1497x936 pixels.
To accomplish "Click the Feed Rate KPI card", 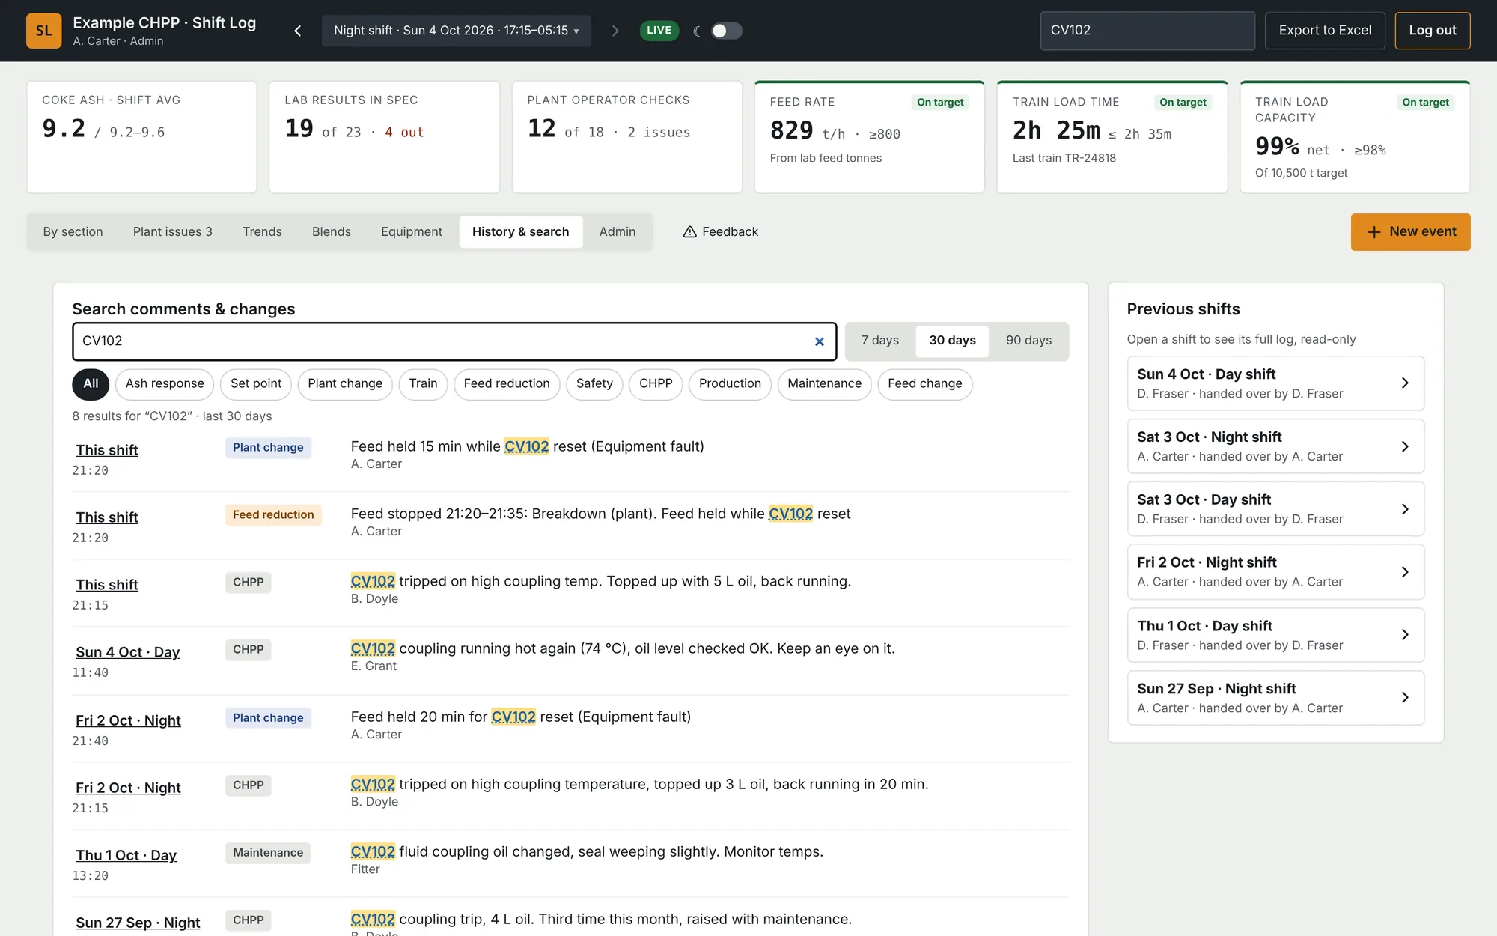I will [x=869, y=137].
